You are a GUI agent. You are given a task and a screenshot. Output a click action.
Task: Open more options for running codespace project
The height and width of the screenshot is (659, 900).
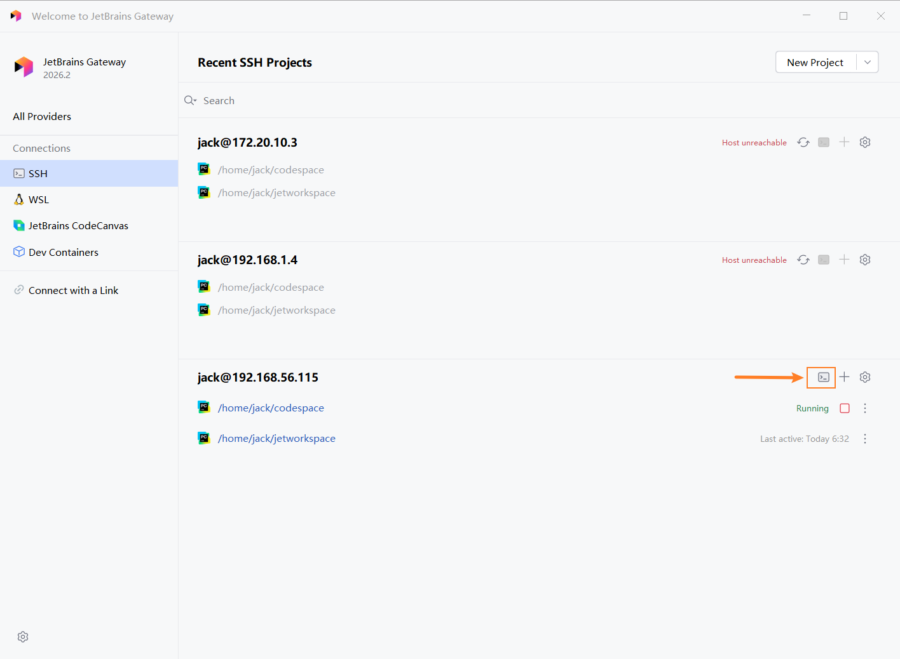click(x=865, y=408)
